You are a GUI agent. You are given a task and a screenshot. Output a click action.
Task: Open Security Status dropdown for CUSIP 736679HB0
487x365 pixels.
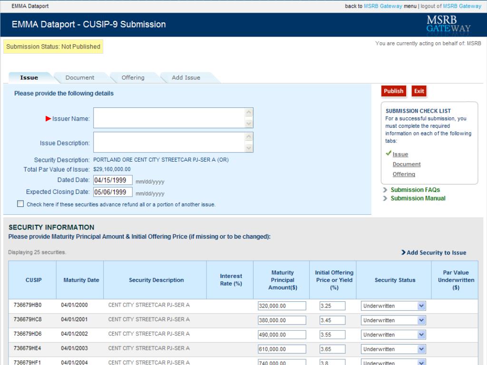[x=421, y=306]
